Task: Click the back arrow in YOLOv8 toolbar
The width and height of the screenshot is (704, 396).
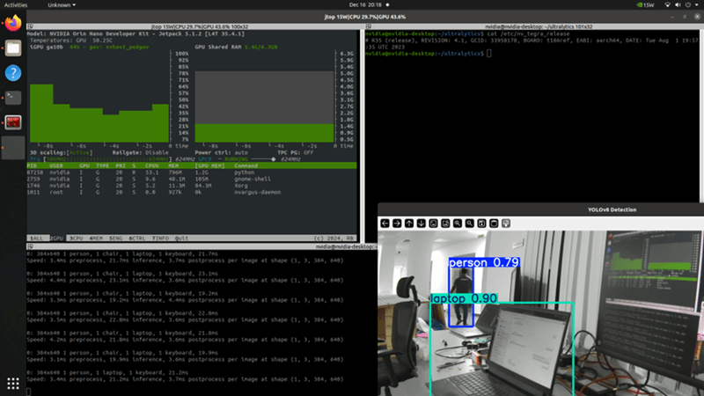Action: (x=385, y=224)
